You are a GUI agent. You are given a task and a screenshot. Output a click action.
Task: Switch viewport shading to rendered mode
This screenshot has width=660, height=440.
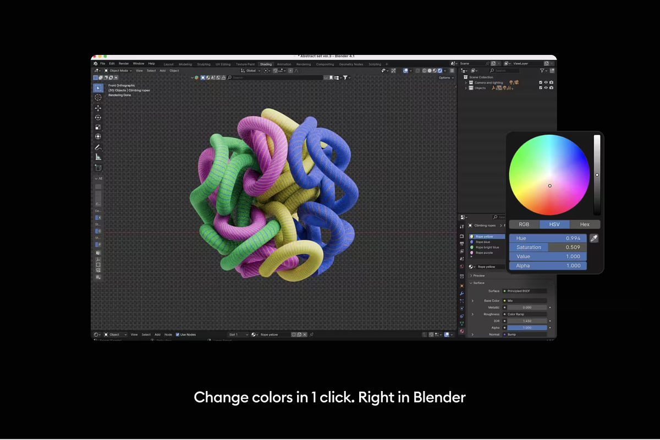click(439, 70)
